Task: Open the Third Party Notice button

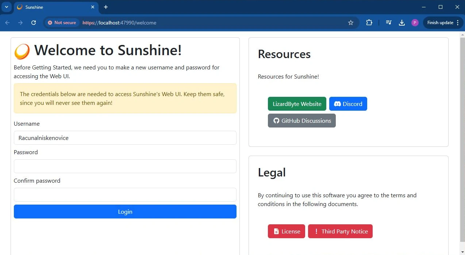Action: pyautogui.click(x=340, y=231)
